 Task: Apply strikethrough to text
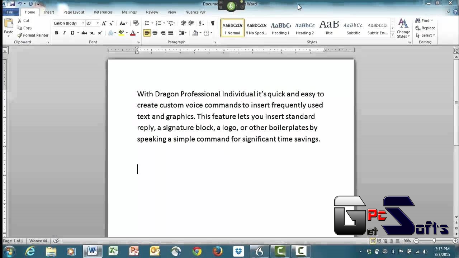tap(84, 33)
